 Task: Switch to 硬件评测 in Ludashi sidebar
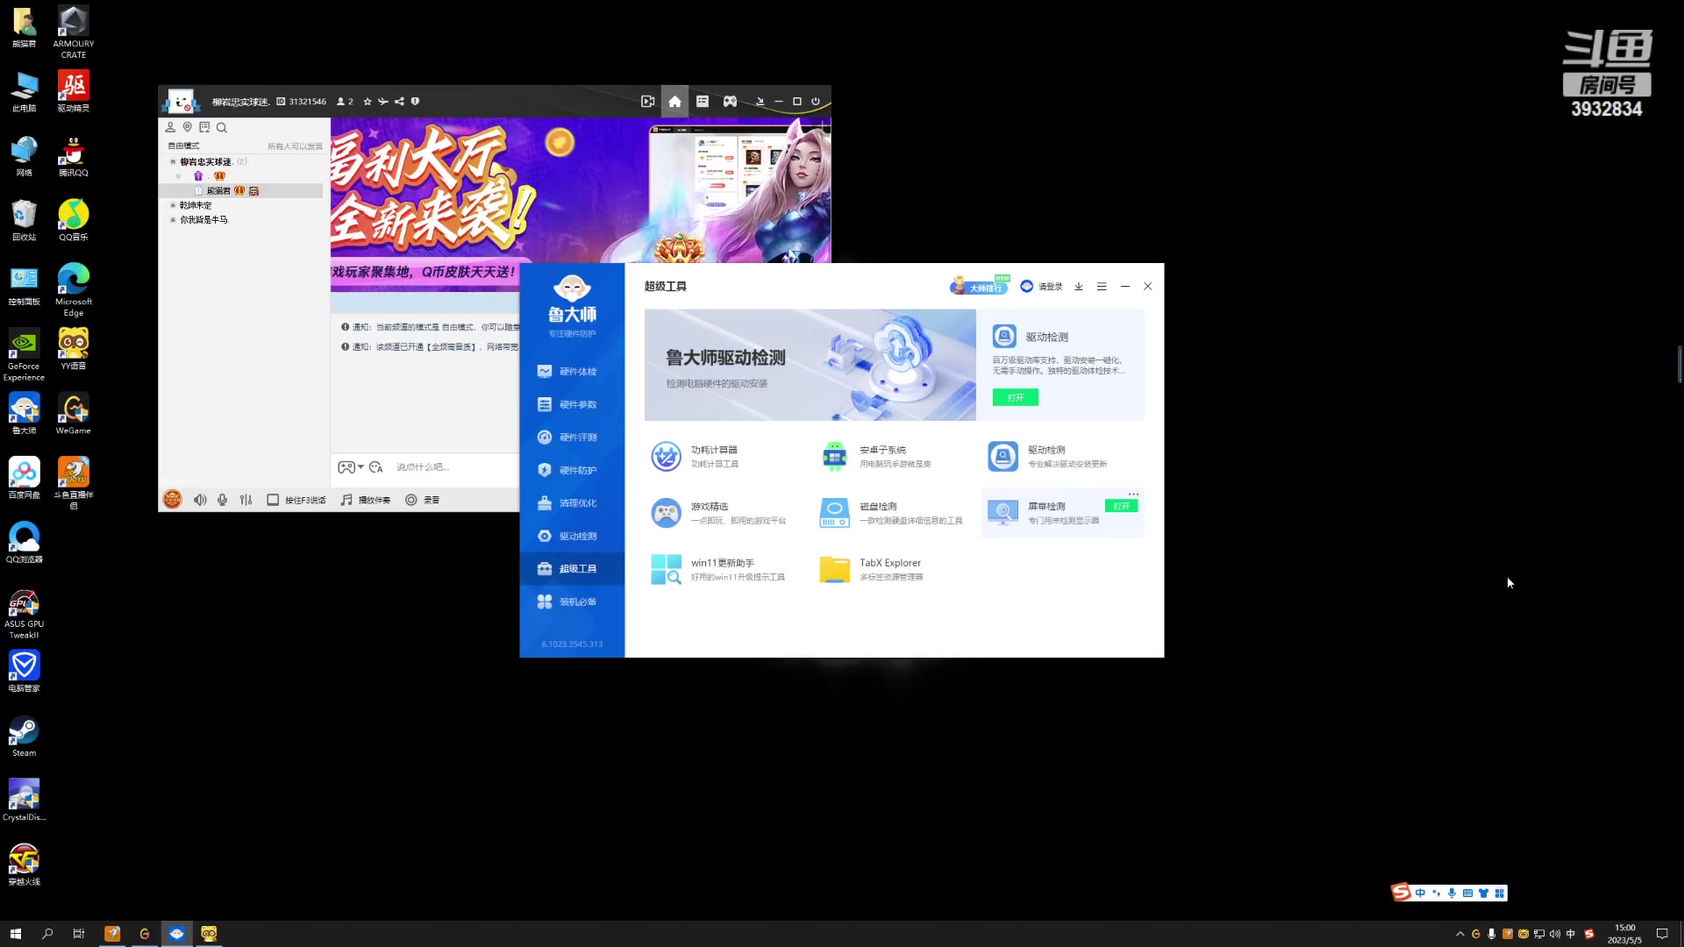coord(572,438)
